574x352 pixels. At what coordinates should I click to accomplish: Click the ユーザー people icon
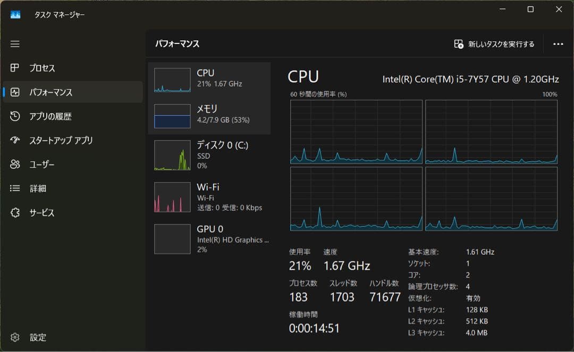point(15,165)
